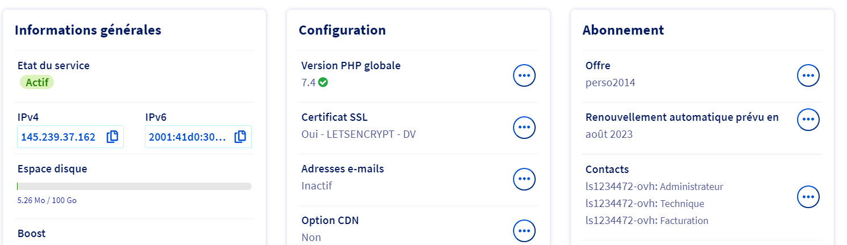Screen dimensions: 847x245
Task: Open Contacts options menu
Action: (808, 197)
